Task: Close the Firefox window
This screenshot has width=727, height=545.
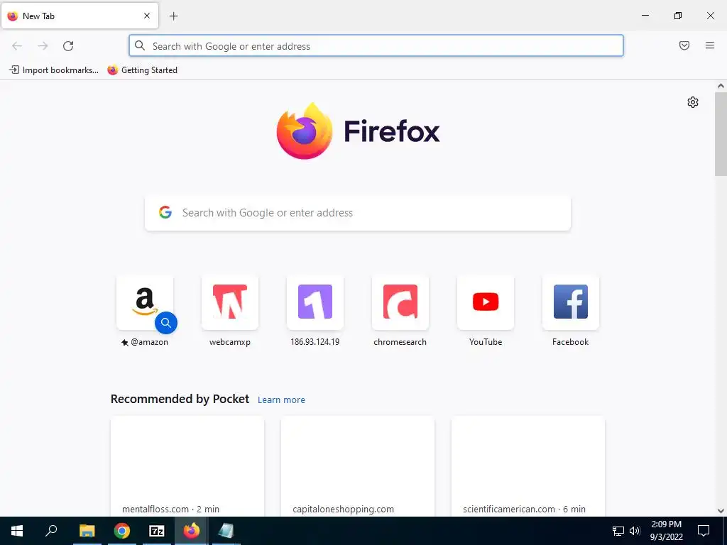Action: click(710, 16)
